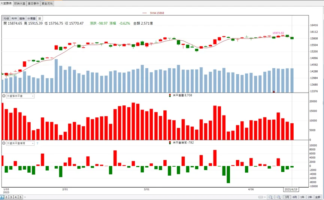Toggle the 布林 Bollinger band overlay
This screenshot has height=200, width=324.
click(x=14, y=19)
